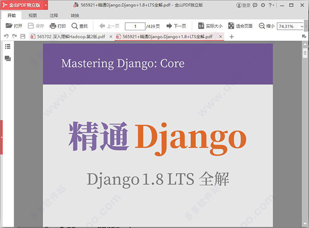Click the Django 1.8 LTS 全解 subtitle
This screenshot has width=309, height=228.
pyautogui.click(x=158, y=179)
